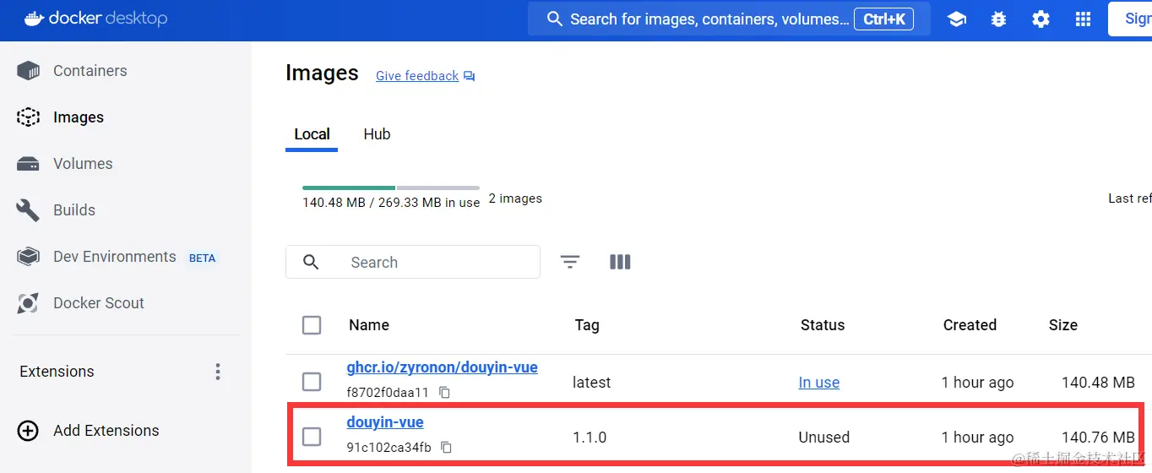Open the manage columns icon
The image size is (1152, 473).
click(620, 262)
